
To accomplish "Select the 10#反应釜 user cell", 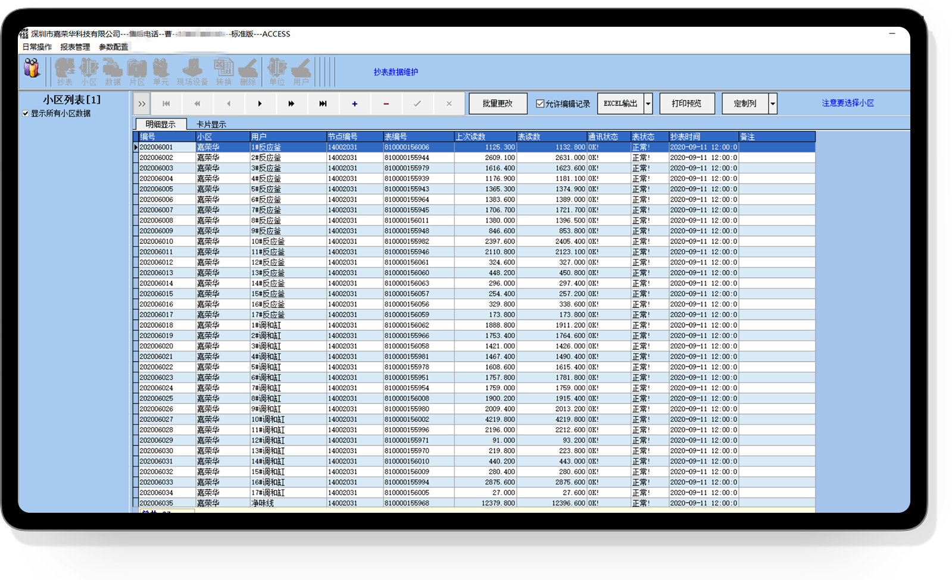I will [288, 242].
